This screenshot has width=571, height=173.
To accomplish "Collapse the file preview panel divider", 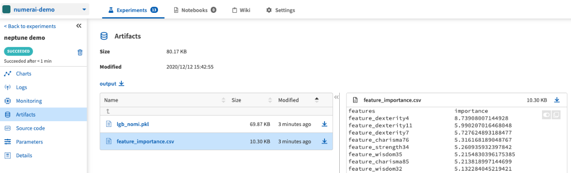I will point(336,97).
